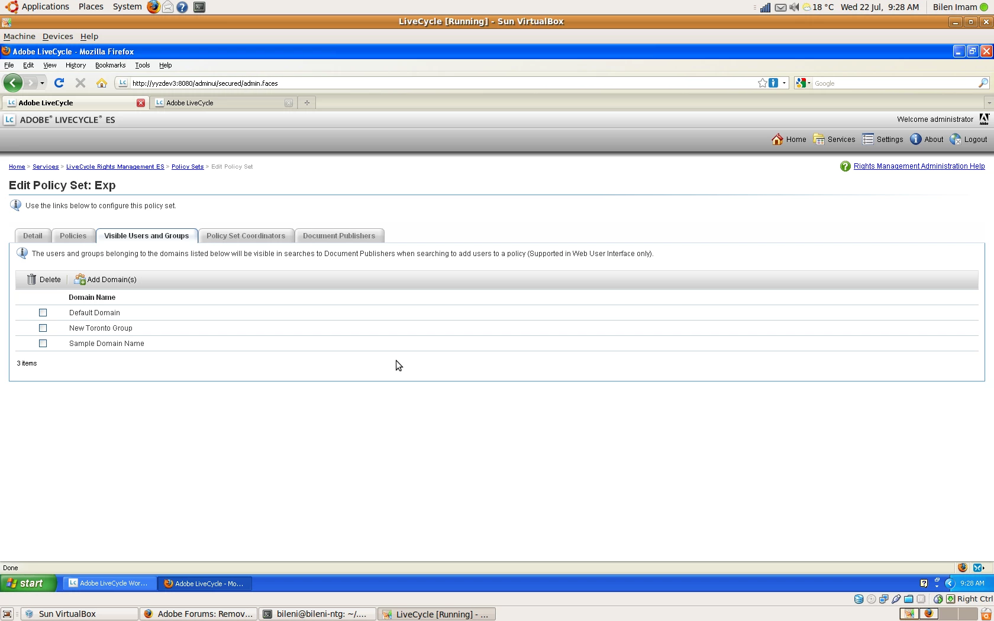994x621 pixels.
Task: Switch to the Detail tab
Action: 33,235
